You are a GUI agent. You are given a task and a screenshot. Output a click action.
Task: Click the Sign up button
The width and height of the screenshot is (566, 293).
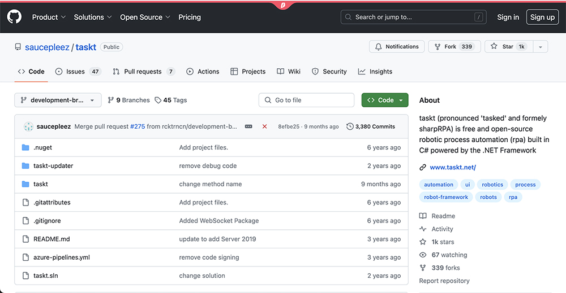[x=543, y=17]
